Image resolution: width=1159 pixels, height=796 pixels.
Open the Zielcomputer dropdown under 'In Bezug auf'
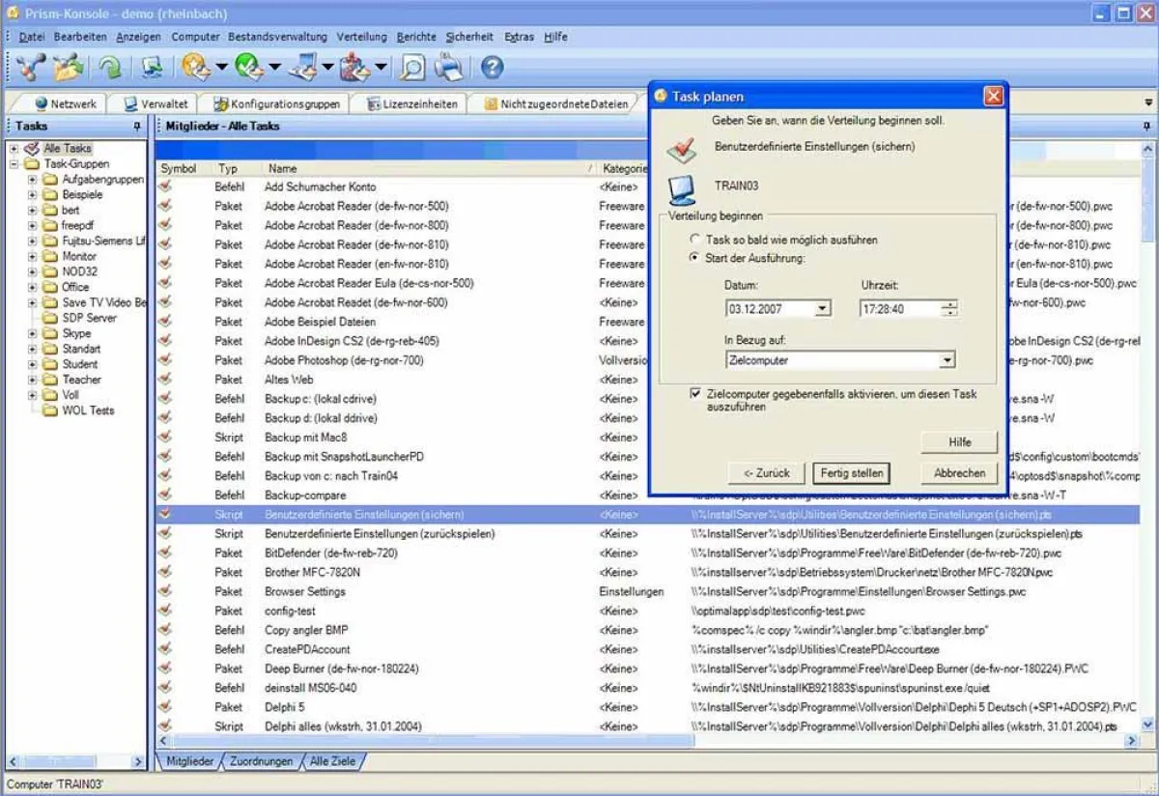[x=948, y=359]
